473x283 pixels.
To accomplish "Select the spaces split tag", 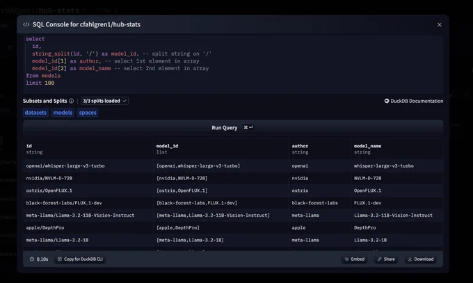I will 88,113.
